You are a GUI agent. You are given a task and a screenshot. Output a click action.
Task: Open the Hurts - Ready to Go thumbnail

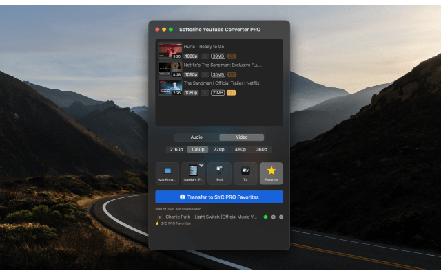170,50
